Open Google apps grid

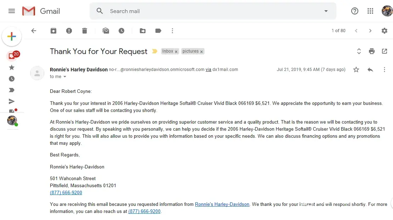pos(370,11)
